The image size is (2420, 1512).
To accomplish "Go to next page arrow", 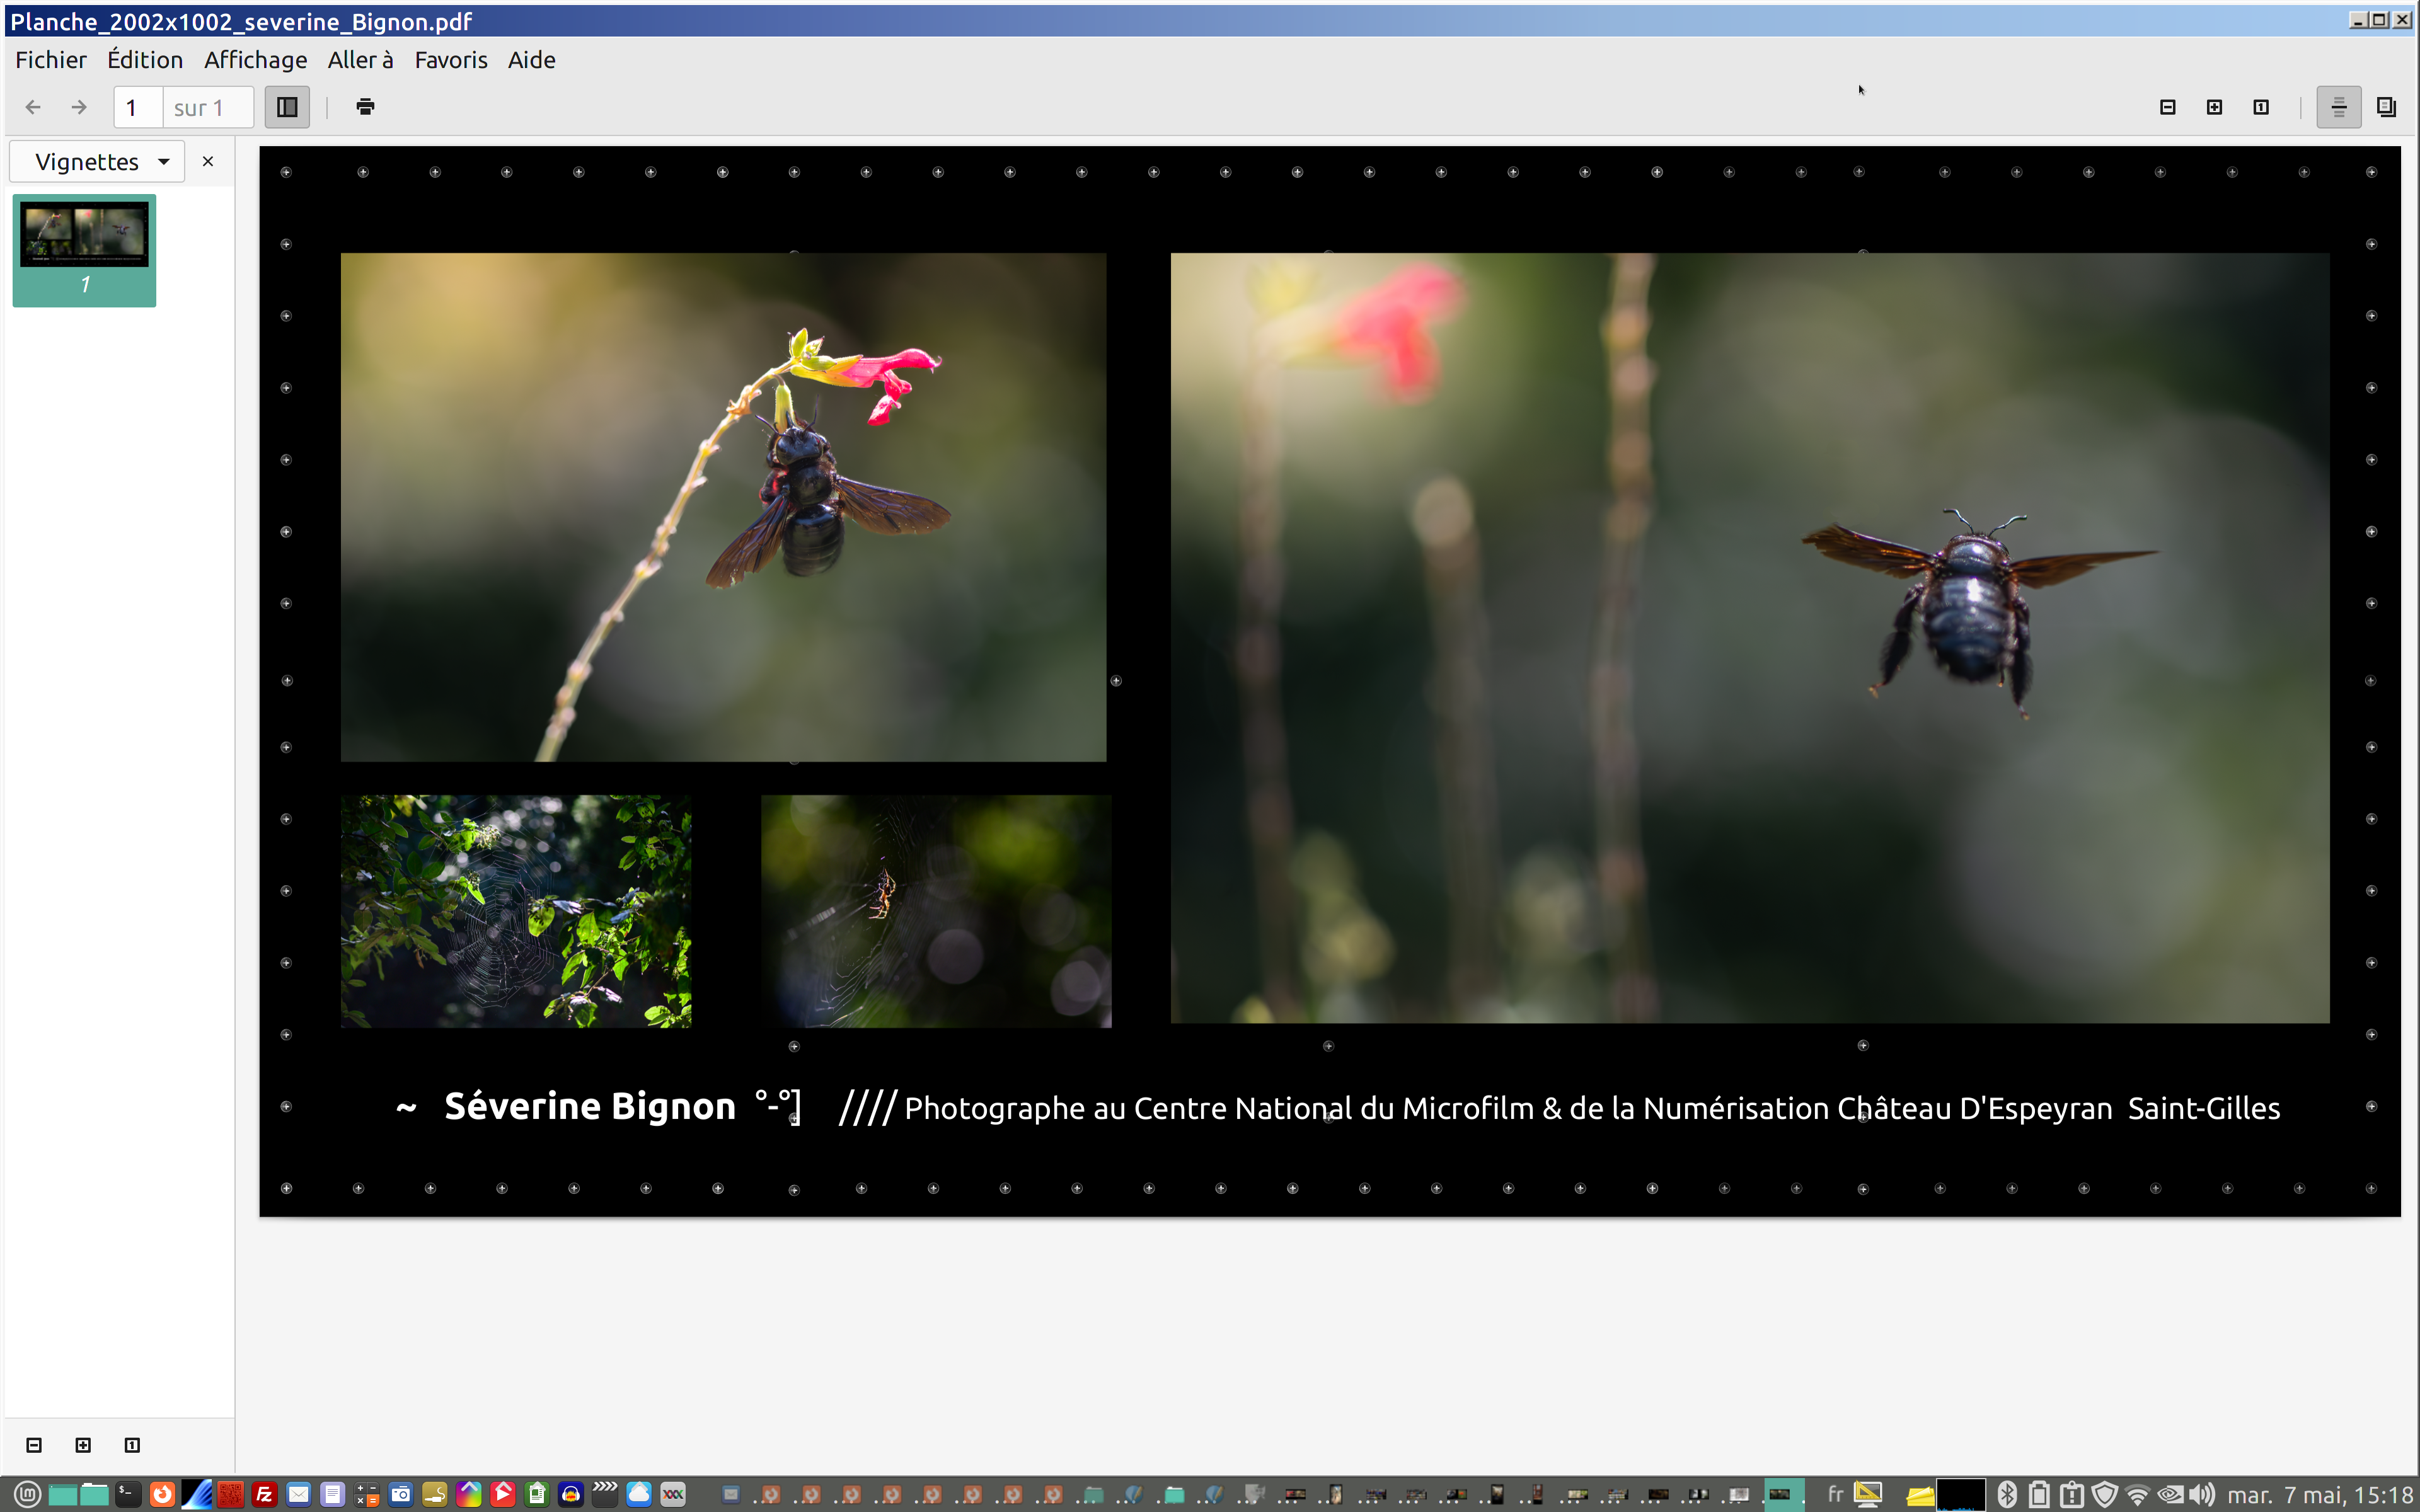I will [79, 107].
